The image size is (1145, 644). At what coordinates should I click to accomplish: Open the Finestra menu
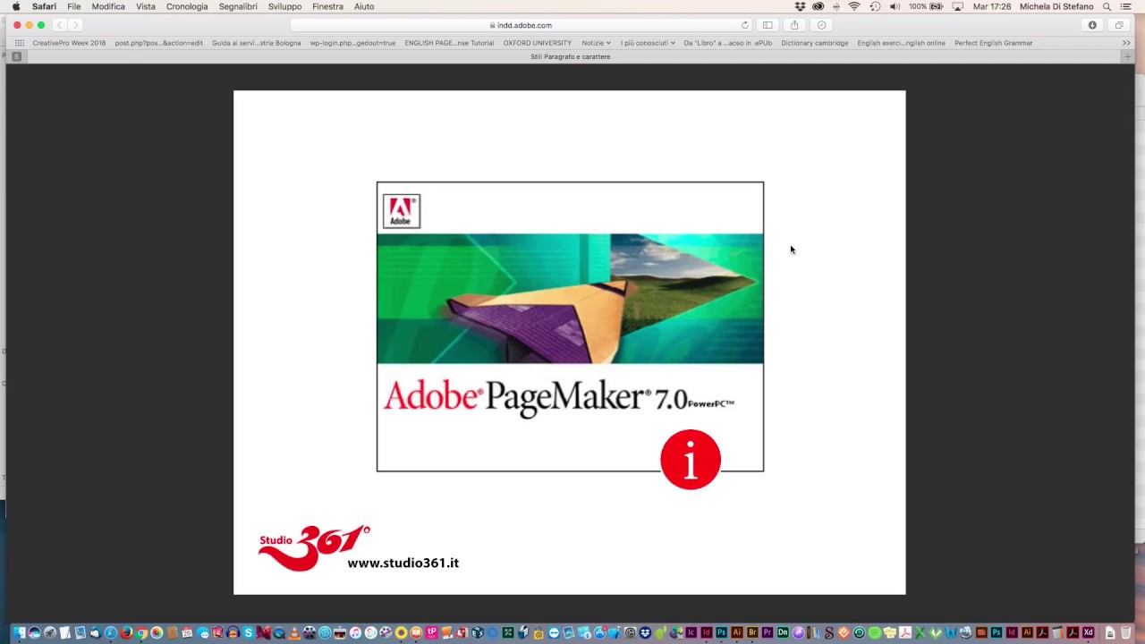pyautogui.click(x=327, y=6)
